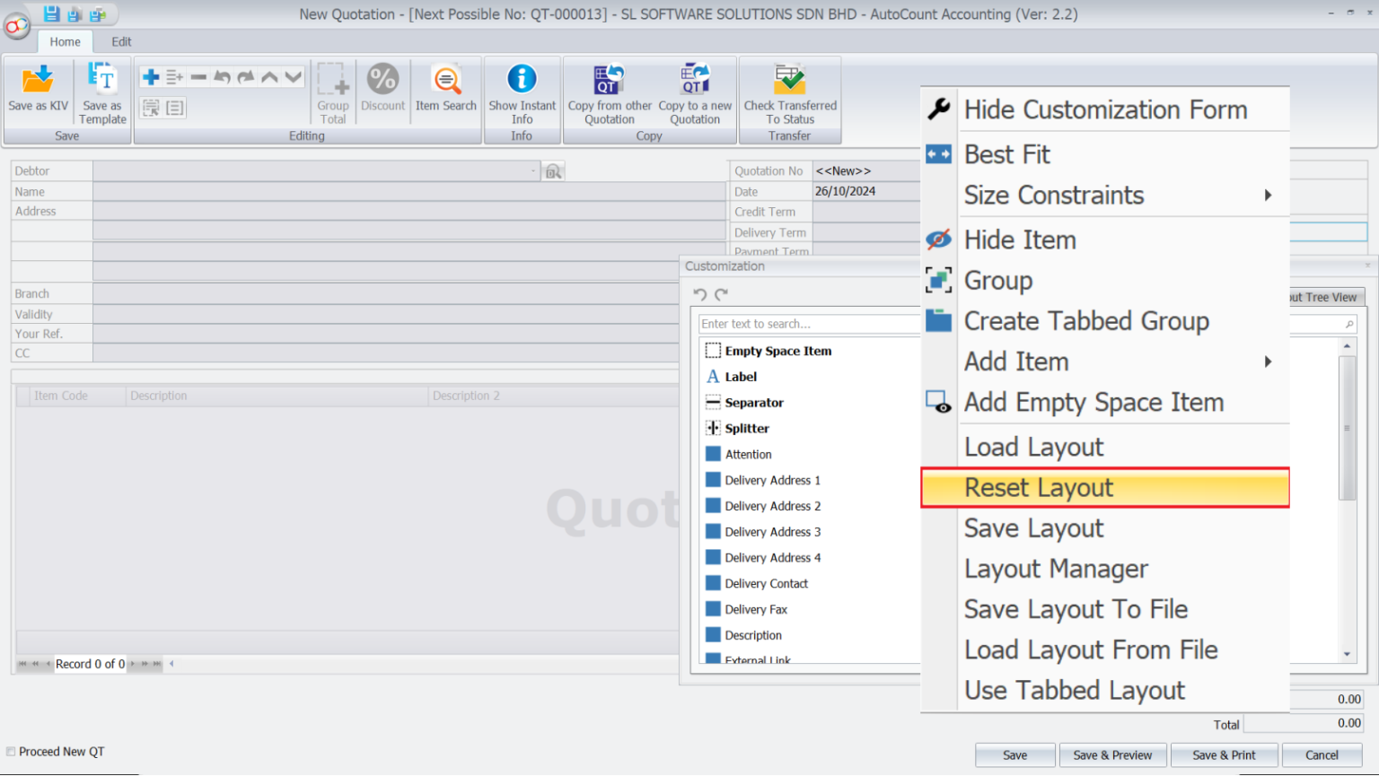Screen dimensions: 1379x776
Task: Select Delivery Contact in Customization list
Action: pos(766,584)
